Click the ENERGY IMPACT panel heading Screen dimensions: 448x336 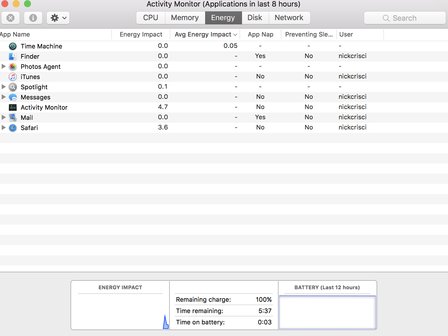click(120, 287)
